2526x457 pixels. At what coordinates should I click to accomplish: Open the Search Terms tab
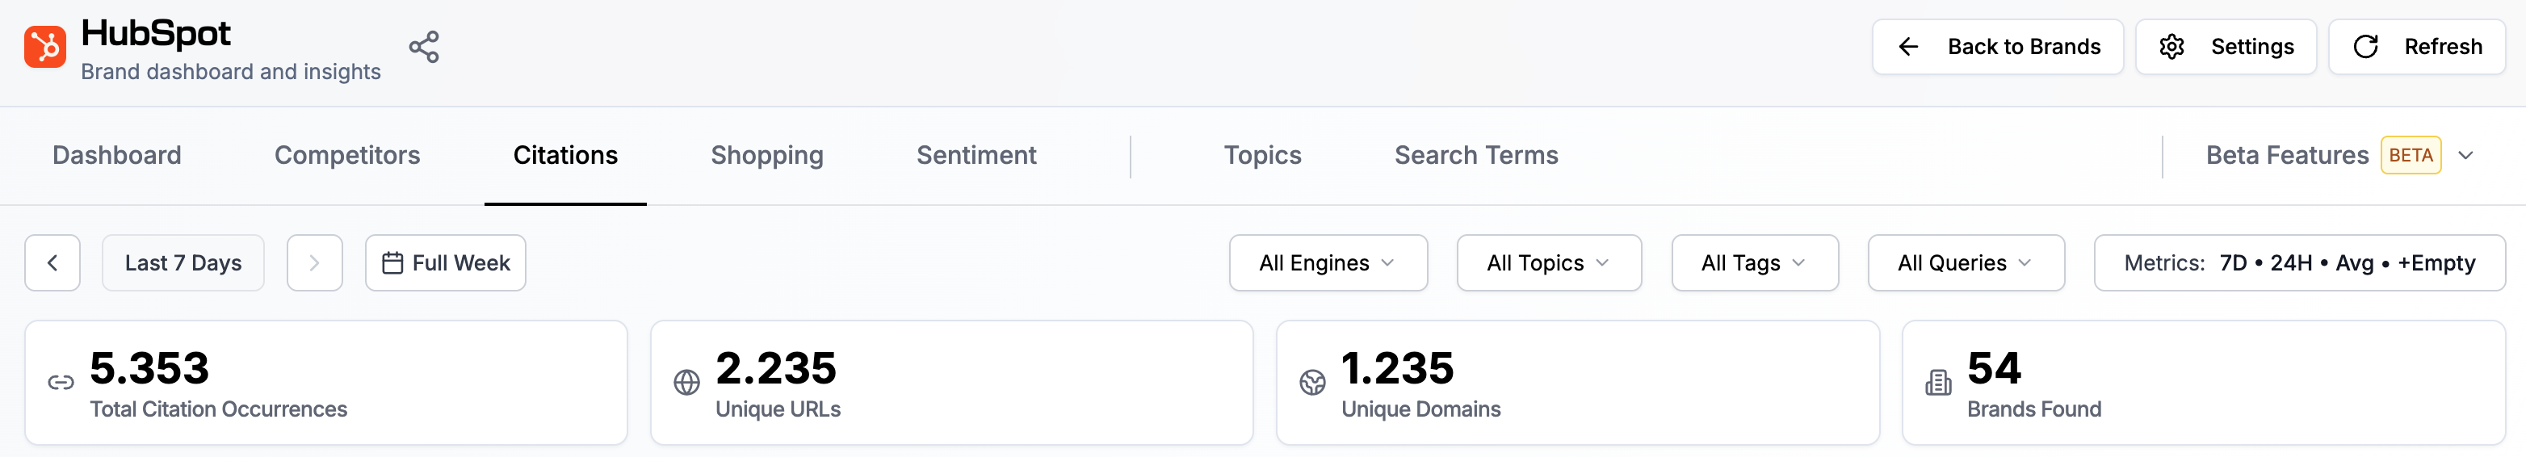click(x=1476, y=155)
